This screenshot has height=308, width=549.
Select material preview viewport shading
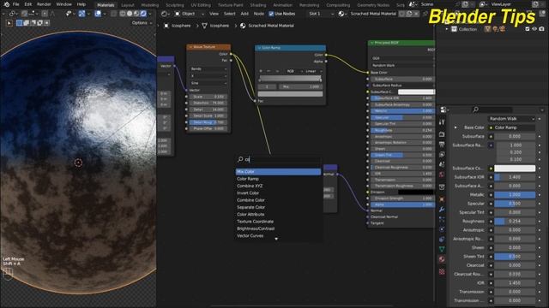point(136,14)
